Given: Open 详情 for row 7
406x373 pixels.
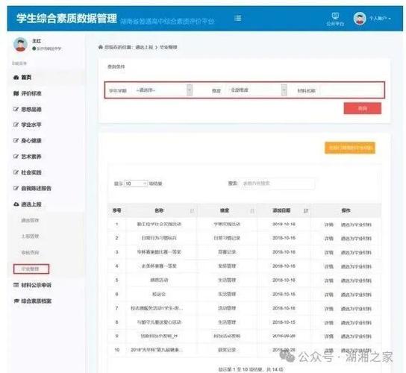Looking at the screenshot, I should [329, 309].
